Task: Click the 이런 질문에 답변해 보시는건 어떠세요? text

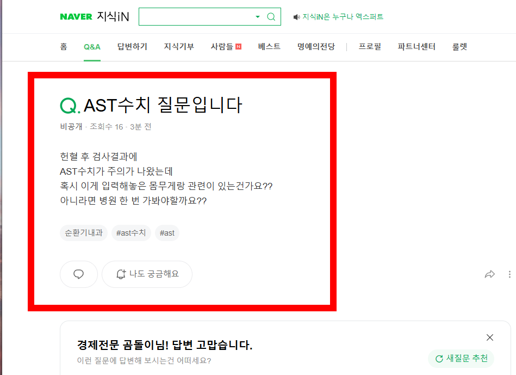Action: point(144,360)
